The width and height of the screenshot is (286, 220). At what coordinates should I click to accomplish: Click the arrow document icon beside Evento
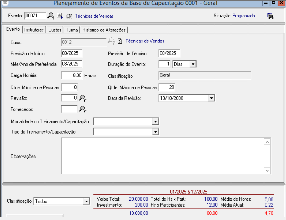pyautogui.click(x=60, y=16)
